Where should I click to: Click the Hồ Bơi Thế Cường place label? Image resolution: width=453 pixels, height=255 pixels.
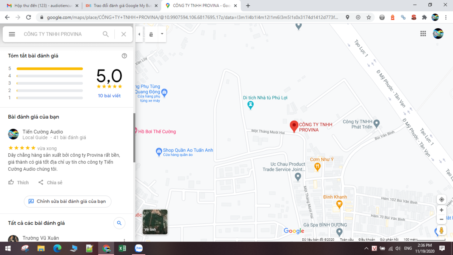[157, 131]
